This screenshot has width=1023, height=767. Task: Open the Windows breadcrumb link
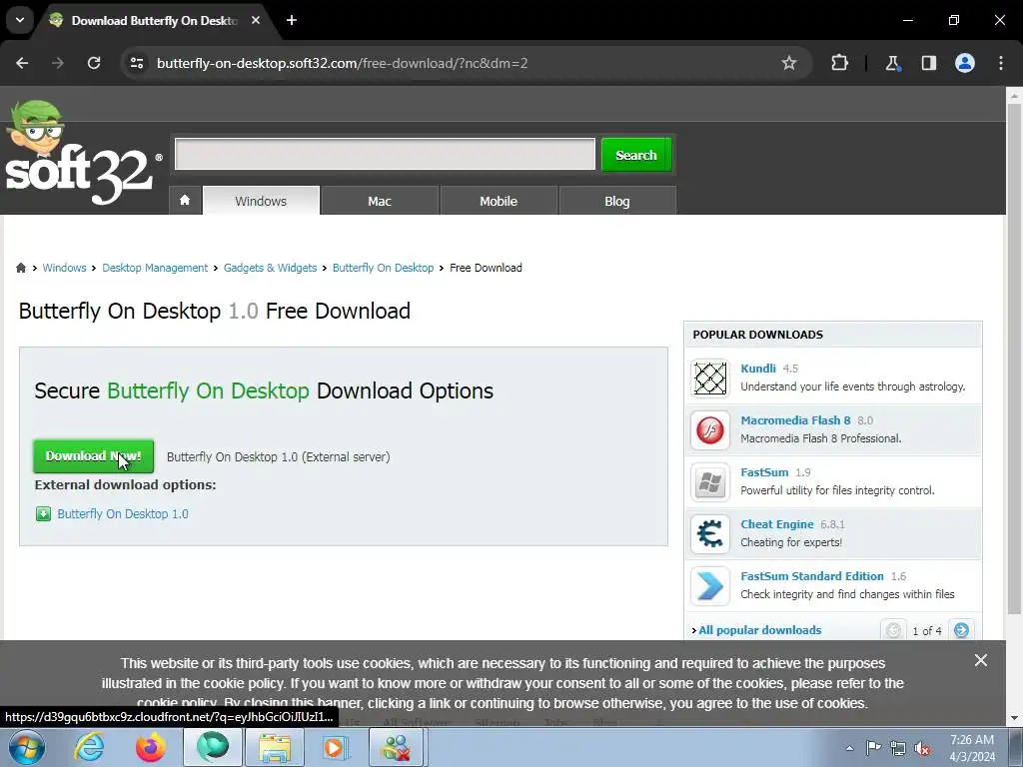click(x=64, y=268)
